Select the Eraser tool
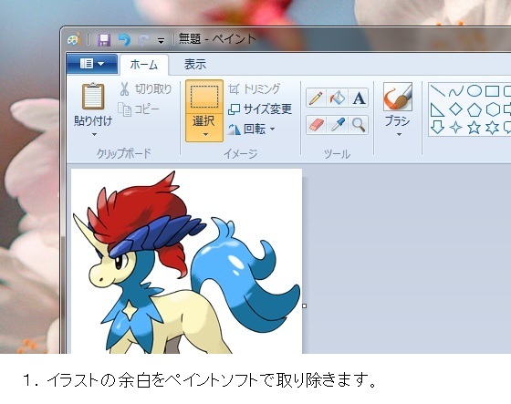The image size is (511, 404). [x=316, y=125]
